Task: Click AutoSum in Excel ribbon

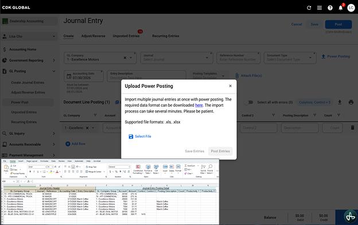Action: (x=190, y=166)
